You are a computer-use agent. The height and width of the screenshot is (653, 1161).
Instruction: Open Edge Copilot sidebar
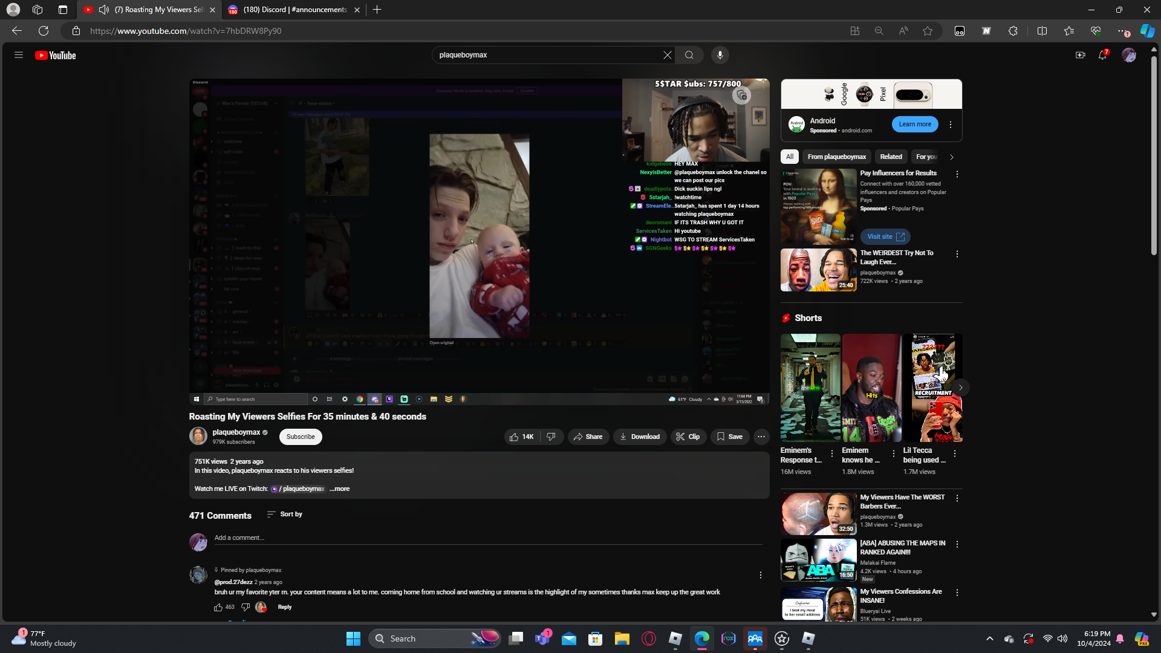click(1147, 31)
